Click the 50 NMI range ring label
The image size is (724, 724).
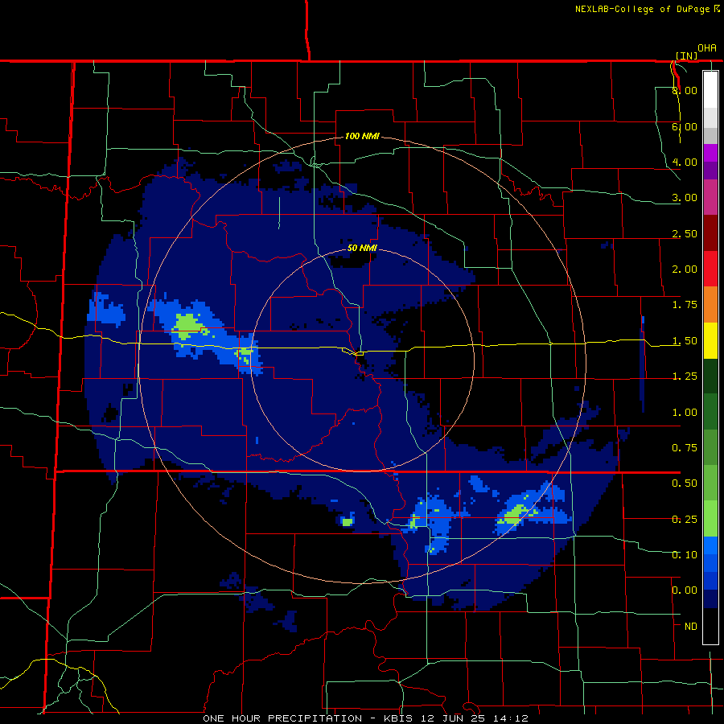362,248
